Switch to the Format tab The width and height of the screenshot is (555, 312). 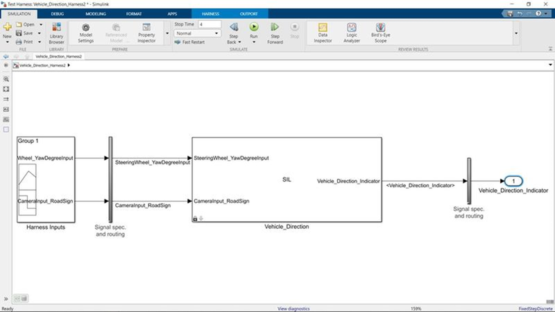[x=134, y=14]
